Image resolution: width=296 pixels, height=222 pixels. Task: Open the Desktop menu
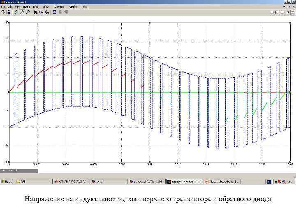59,7
